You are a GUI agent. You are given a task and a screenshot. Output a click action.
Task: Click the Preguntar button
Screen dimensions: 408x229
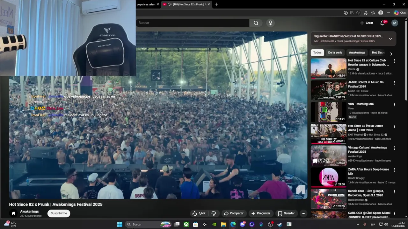[x=260, y=213]
